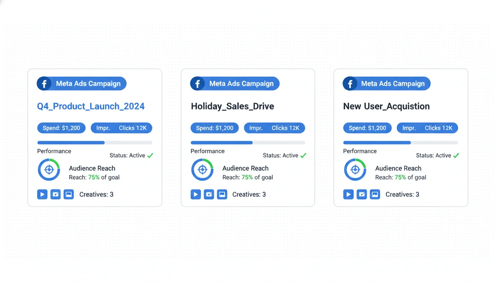The height and width of the screenshot is (283, 496).
Task: Open the Q4_Product_Launch_2024 campaign title link
Action: [91, 106]
